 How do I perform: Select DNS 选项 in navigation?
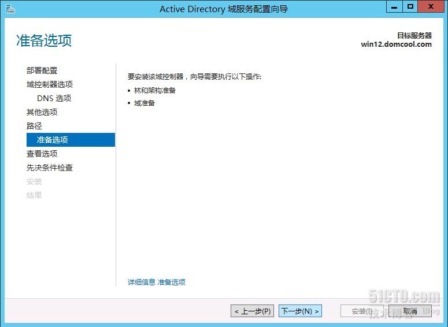54,98
